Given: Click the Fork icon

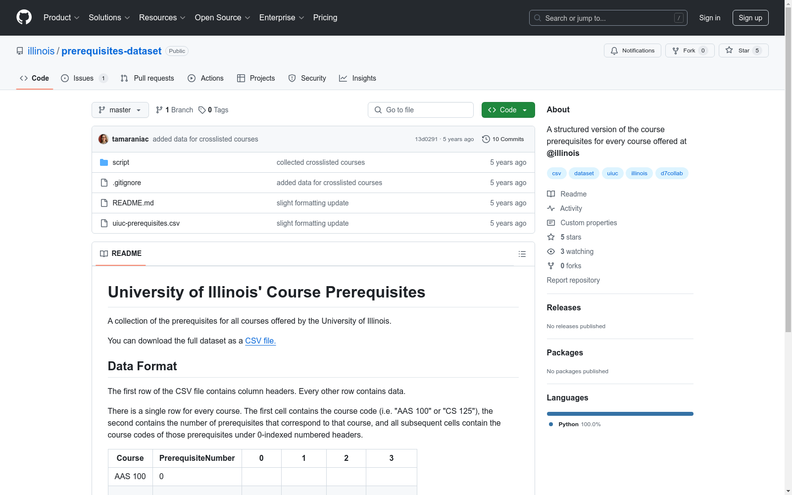Looking at the screenshot, I should tap(676, 50).
